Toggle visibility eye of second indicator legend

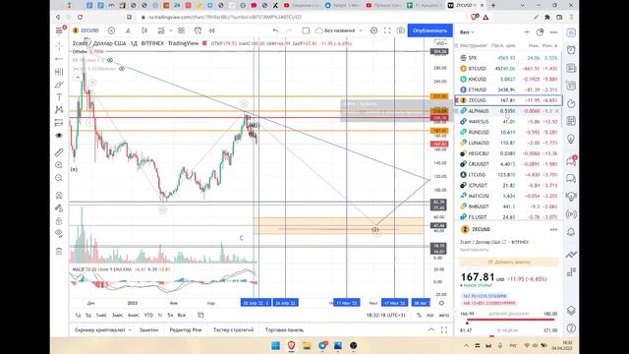coord(122,69)
